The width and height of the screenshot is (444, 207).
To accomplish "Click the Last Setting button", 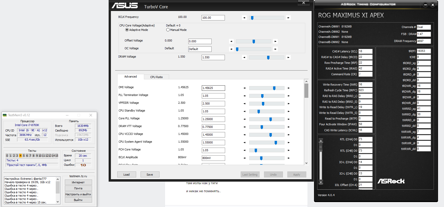I will (250, 175).
